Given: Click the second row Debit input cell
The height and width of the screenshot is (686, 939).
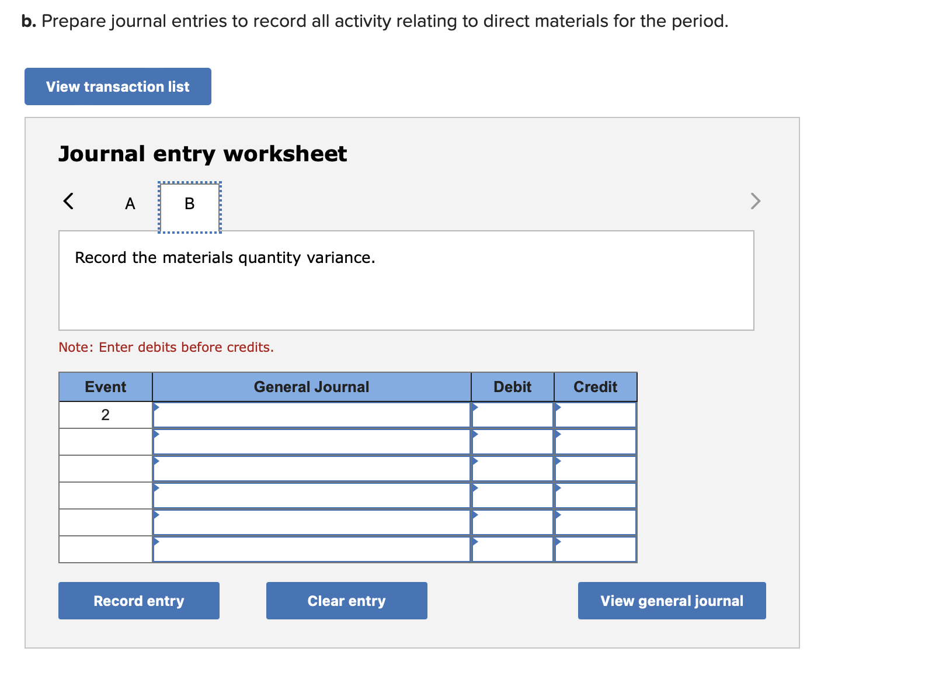Looking at the screenshot, I should tap(512, 442).
